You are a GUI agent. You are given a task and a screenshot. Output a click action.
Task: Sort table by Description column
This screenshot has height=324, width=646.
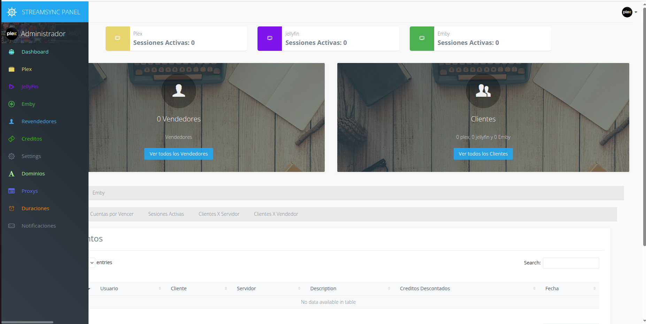pyautogui.click(x=349, y=289)
